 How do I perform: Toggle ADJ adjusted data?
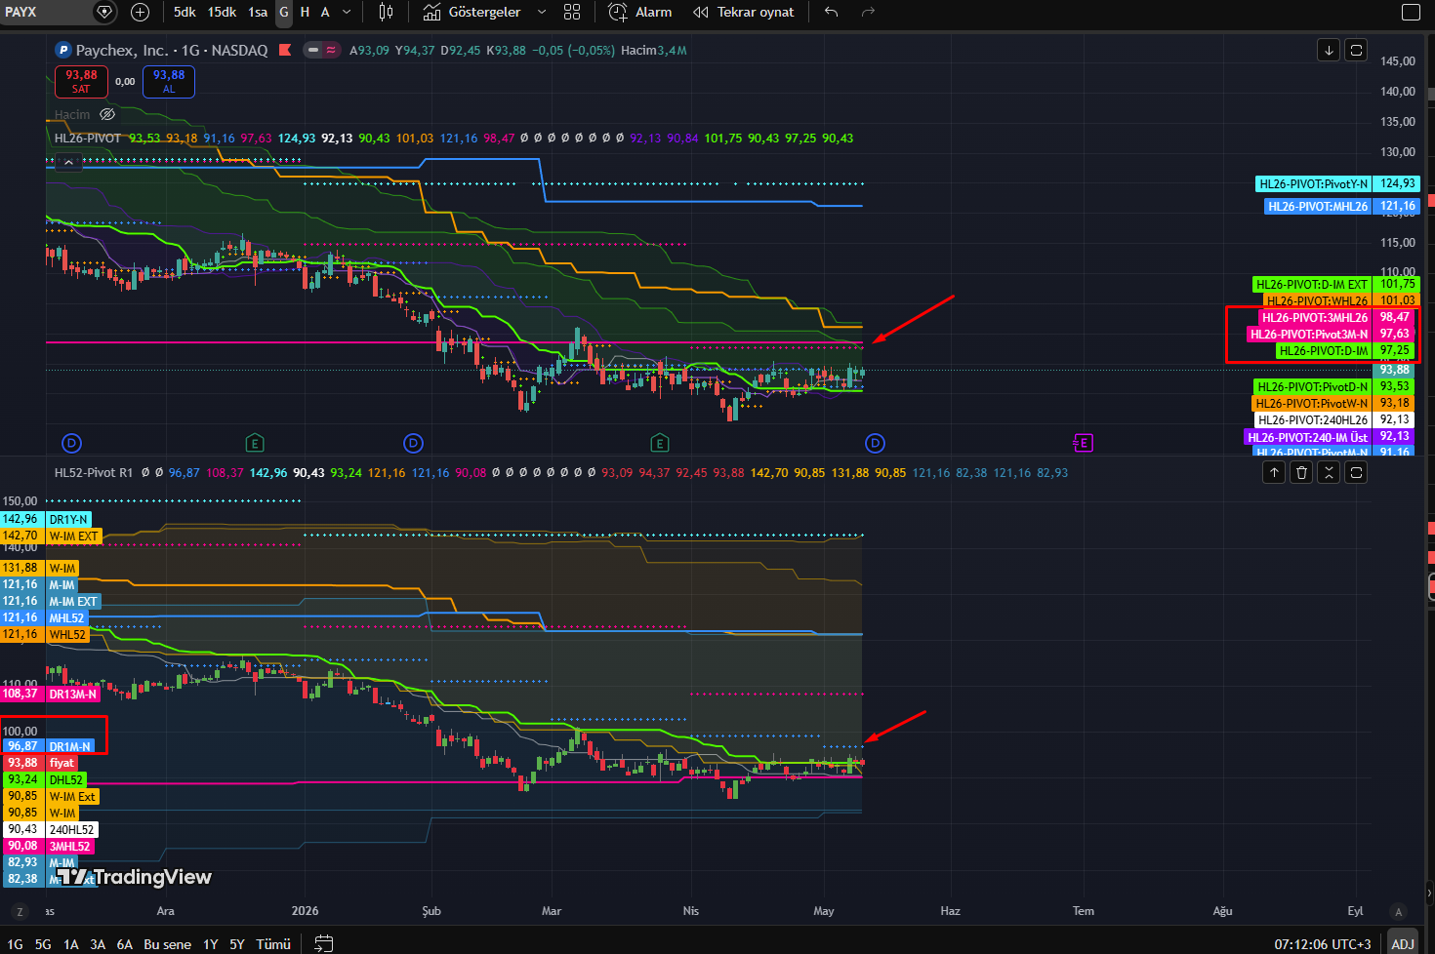[1403, 944]
